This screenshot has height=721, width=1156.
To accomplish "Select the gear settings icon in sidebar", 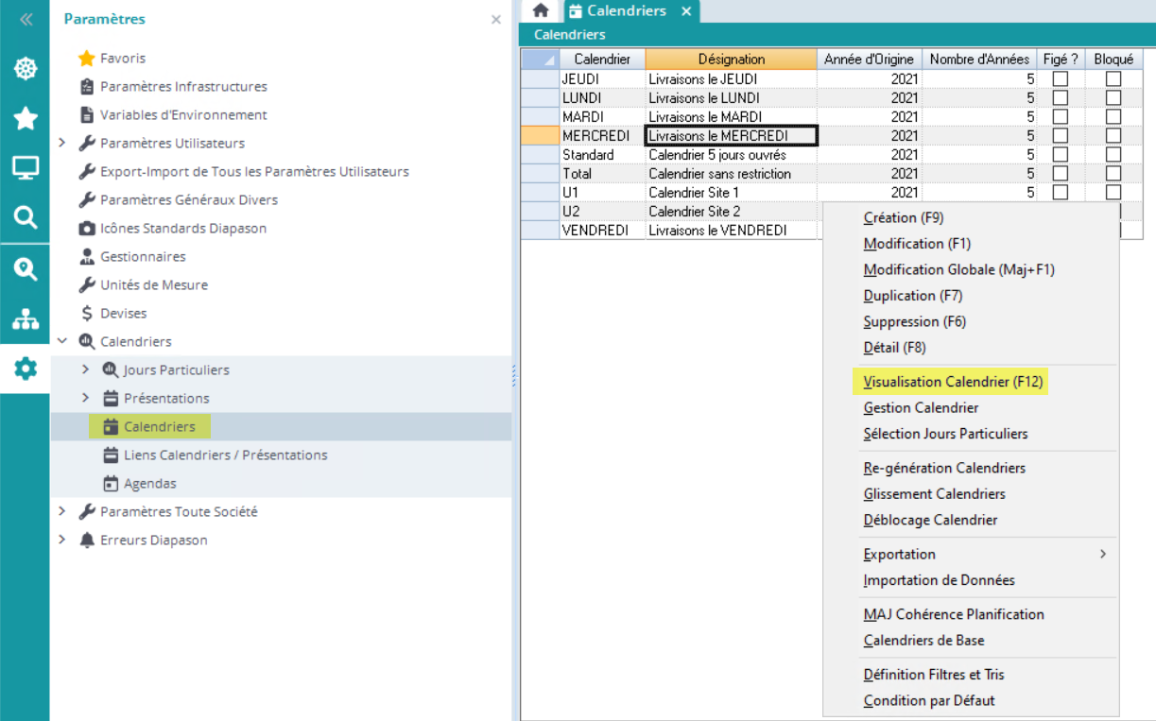I will pyautogui.click(x=25, y=369).
